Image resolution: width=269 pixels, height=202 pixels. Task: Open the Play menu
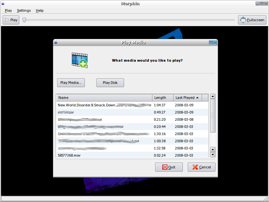[8, 11]
